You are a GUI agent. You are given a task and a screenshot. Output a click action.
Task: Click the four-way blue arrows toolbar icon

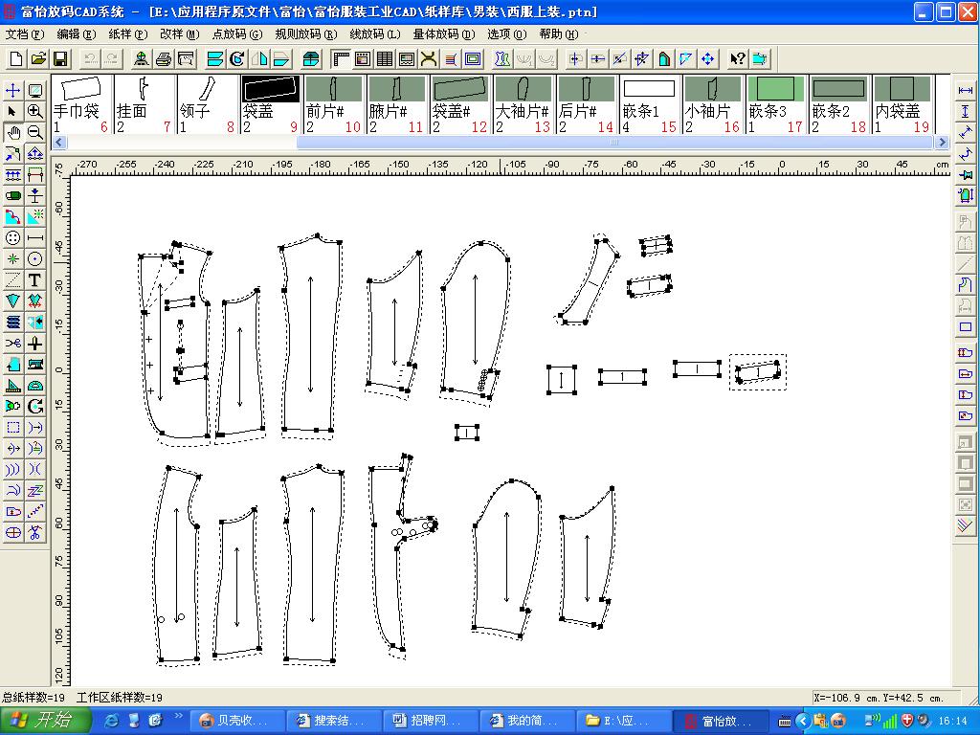[707, 58]
